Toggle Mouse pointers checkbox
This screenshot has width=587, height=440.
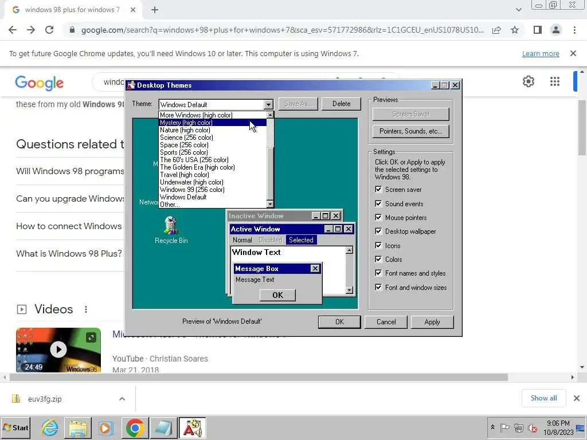click(x=378, y=217)
